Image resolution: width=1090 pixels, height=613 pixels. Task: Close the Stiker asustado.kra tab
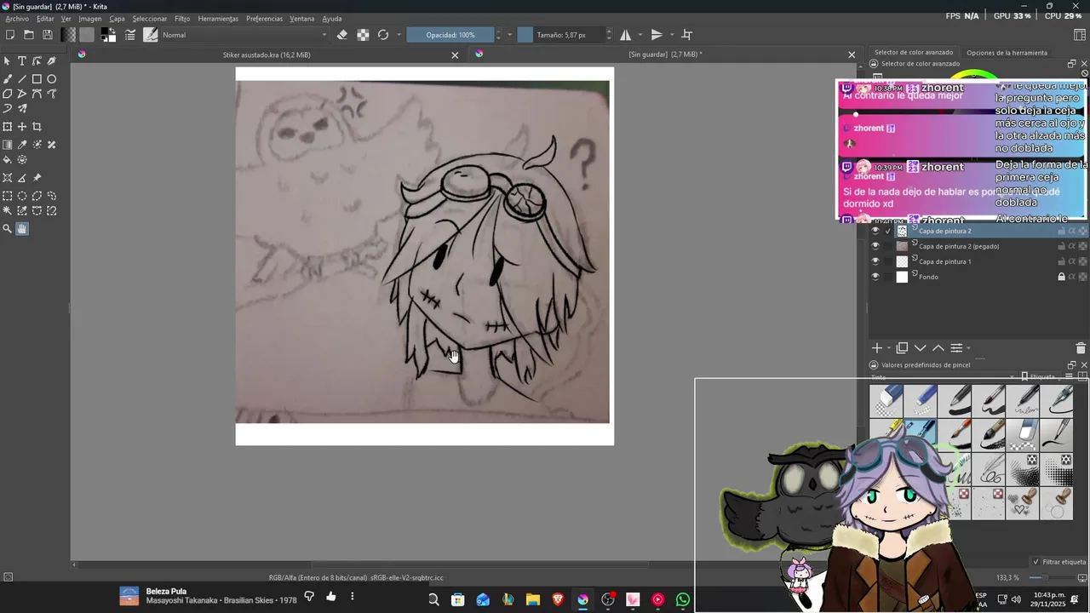coord(455,55)
